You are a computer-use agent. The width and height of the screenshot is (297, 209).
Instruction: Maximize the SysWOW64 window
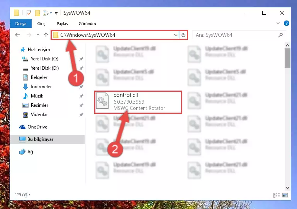tap(264, 13)
